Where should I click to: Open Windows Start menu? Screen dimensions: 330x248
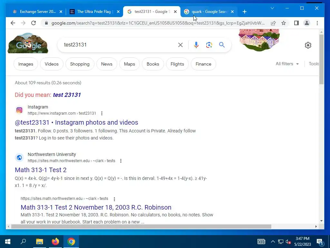click(8, 242)
